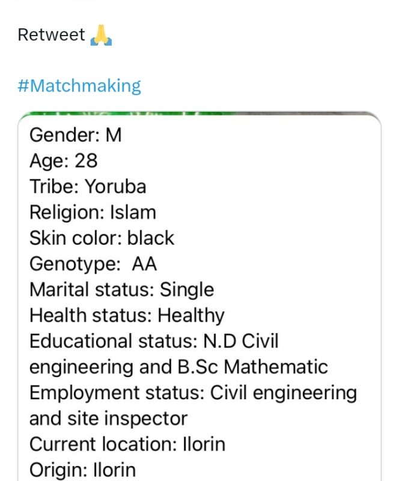Open the #Matchmaking hashtag link

[79, 85]
